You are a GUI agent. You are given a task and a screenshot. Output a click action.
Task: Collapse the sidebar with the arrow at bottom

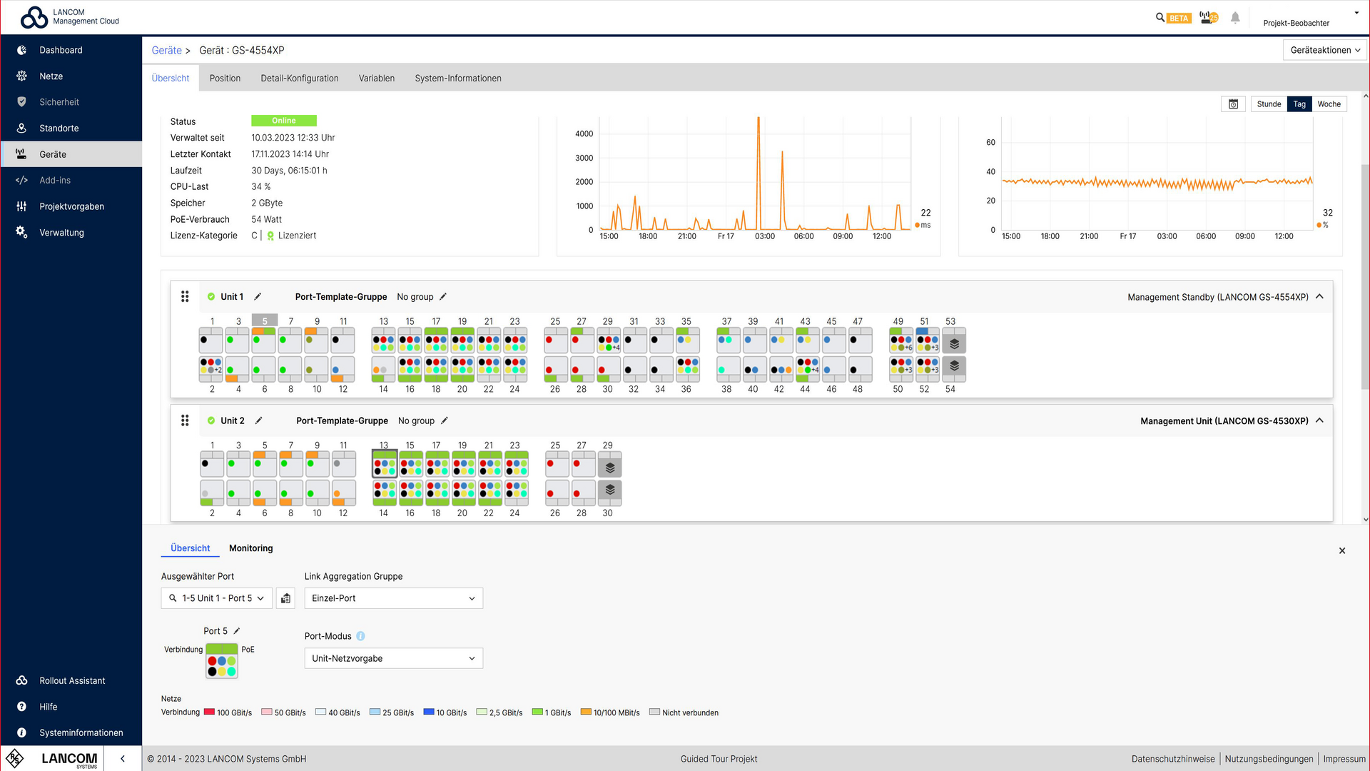[122, 758]
